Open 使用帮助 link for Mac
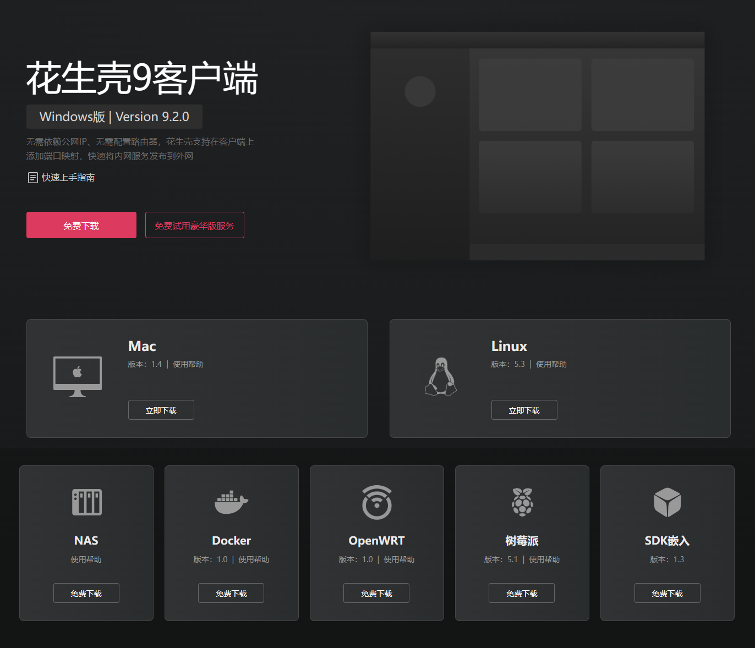This screenshot has height=648, width=755. [188, 364]
